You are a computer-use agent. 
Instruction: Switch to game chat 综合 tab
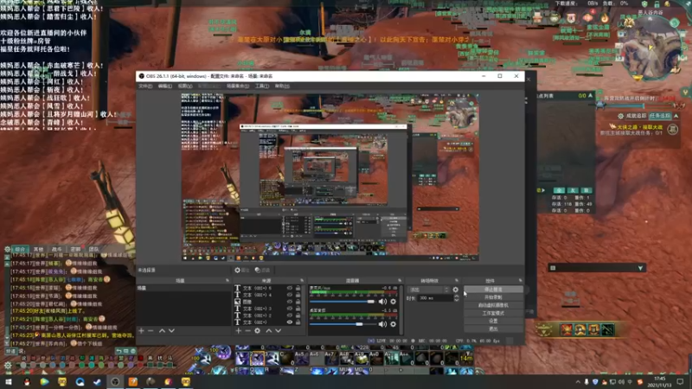[20, 249]
